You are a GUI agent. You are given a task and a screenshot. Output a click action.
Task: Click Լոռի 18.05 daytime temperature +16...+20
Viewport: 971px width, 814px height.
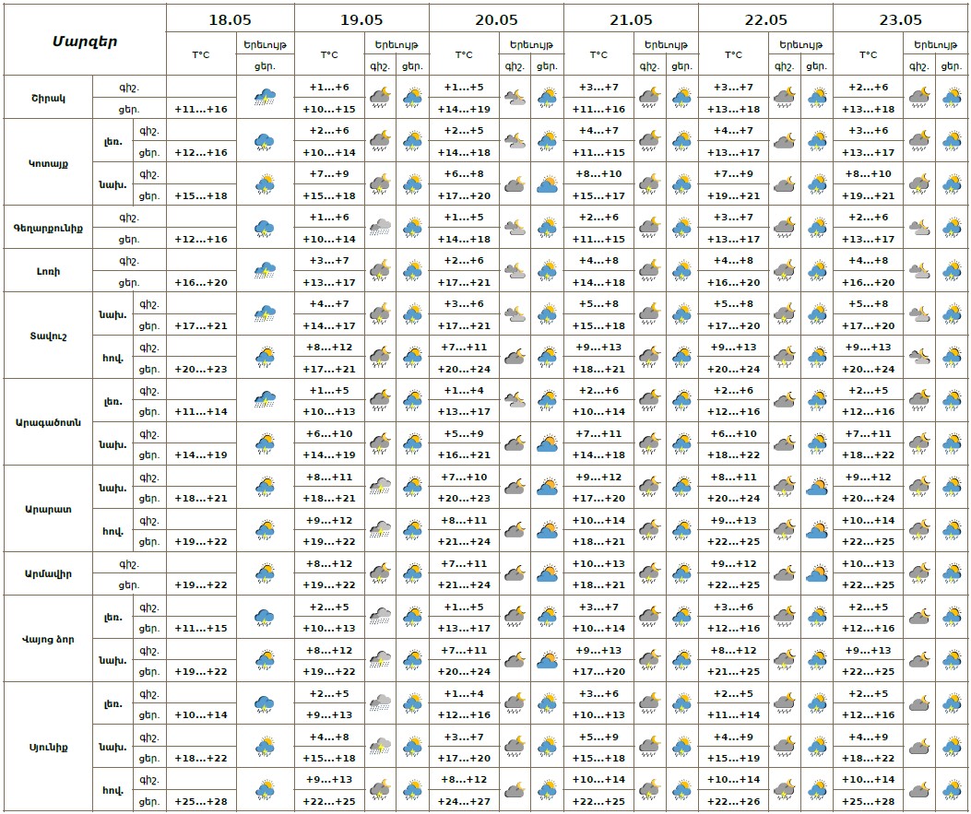click(201, 282)
